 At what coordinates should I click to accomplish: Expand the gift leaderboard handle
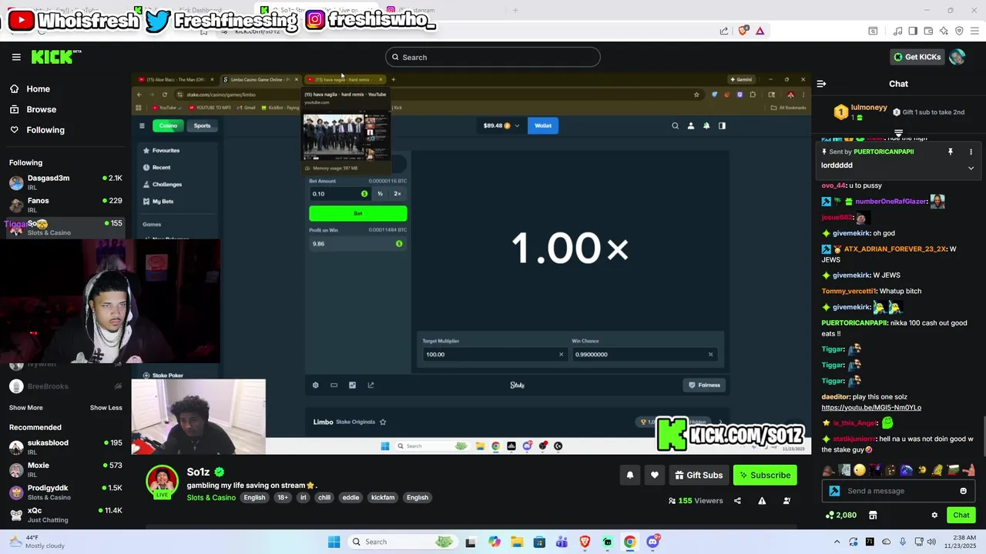[898, 134]
